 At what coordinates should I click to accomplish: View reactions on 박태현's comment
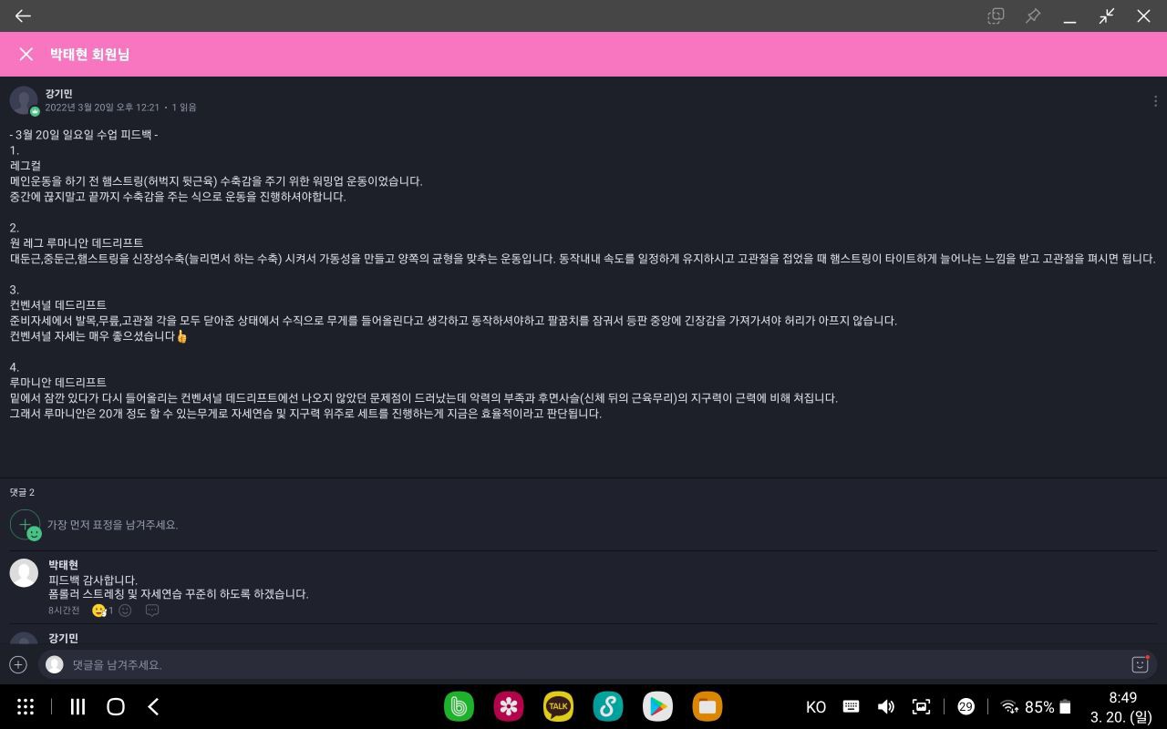point(102,611)
